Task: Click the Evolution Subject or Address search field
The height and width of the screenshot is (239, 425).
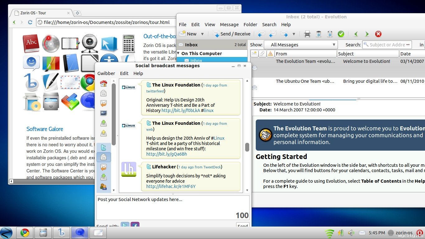Action: [x=387, y=45]
